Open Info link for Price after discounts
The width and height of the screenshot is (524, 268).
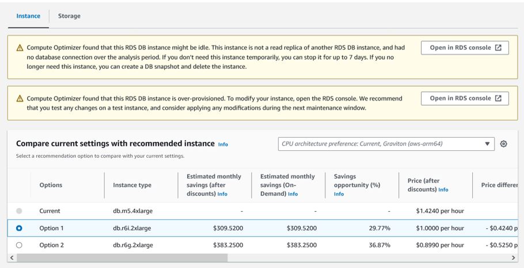coord(443,190)
